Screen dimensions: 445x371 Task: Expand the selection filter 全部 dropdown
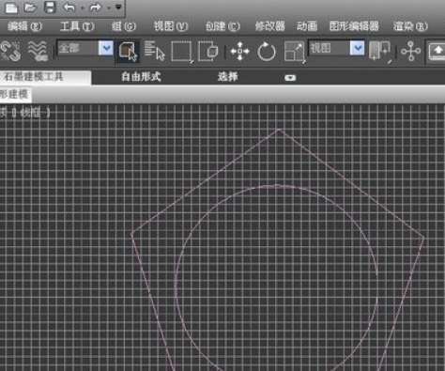point(106,49)
